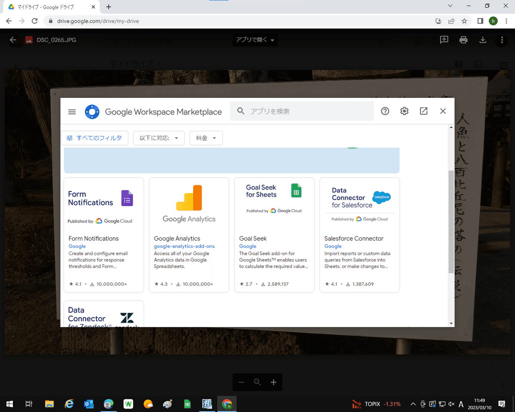Expand 料金 dropdown
The height and width of the screenshot is (412, 515).
(x=206, y=138)
